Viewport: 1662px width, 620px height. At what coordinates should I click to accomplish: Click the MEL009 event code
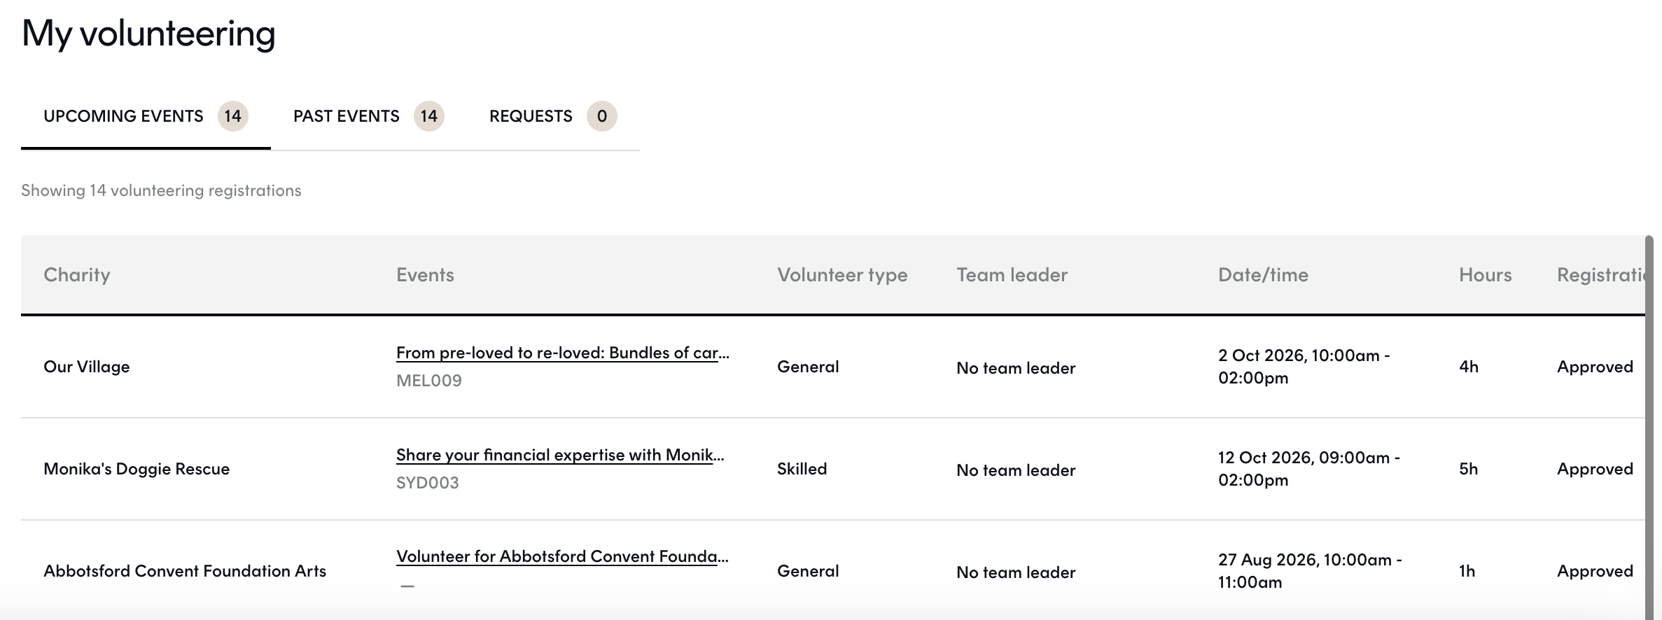coord(429,381)
